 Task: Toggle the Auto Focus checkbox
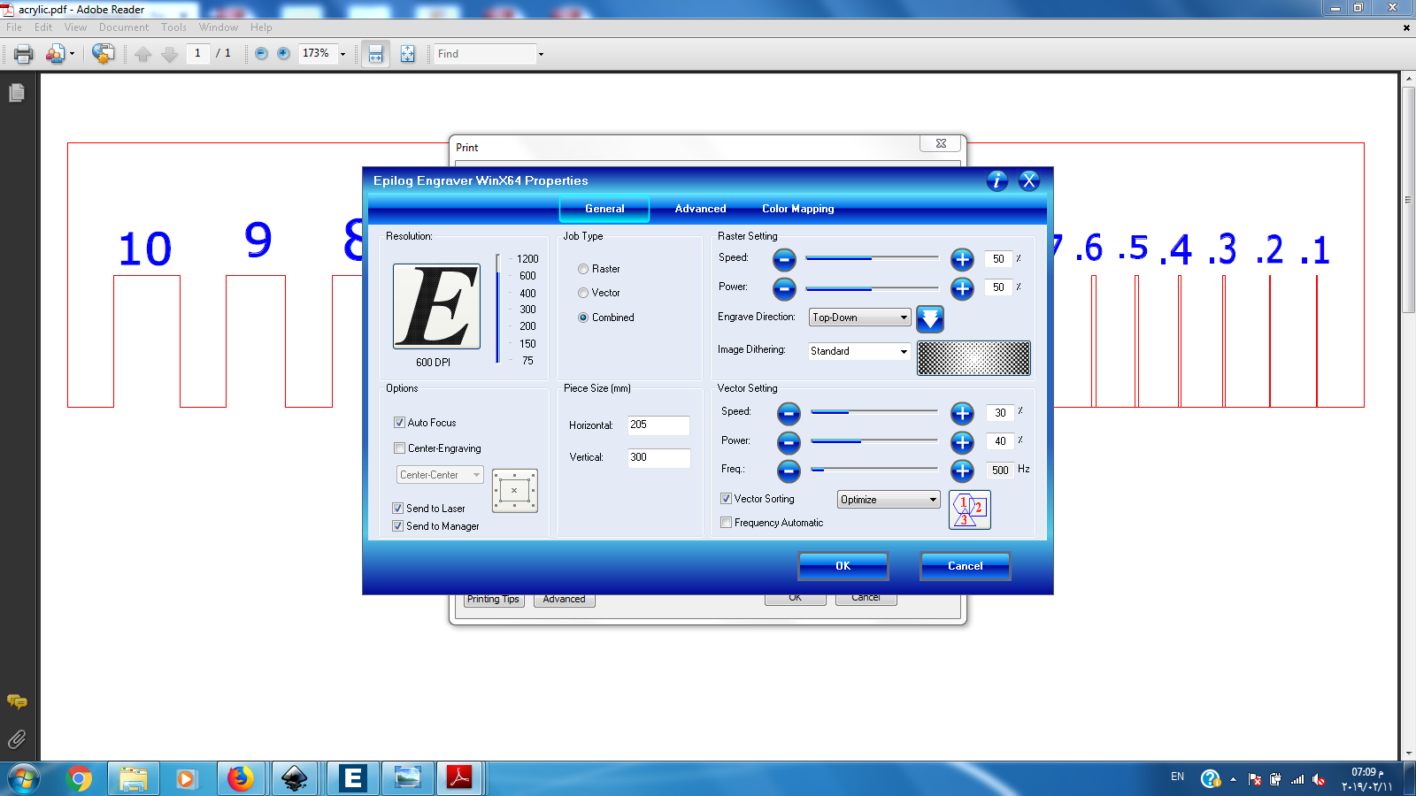point(399,423)
